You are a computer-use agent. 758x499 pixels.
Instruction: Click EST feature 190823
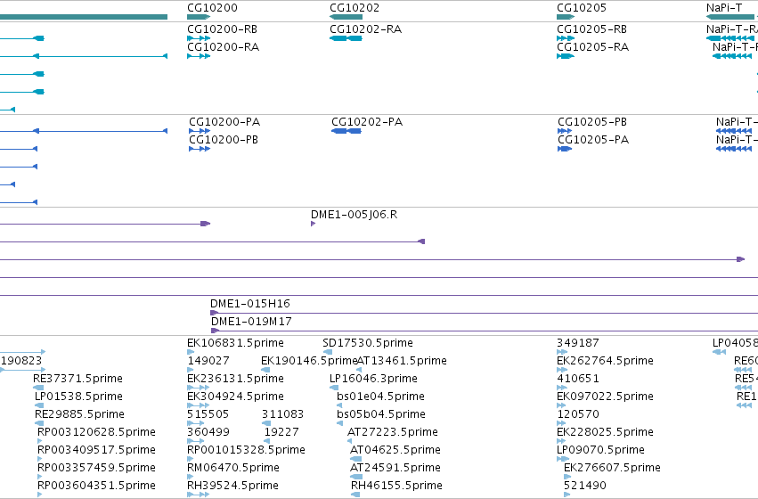(x=20, y=361)
